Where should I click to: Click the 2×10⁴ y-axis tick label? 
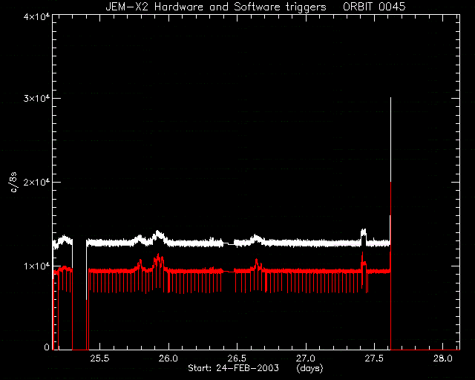[36, 183]
